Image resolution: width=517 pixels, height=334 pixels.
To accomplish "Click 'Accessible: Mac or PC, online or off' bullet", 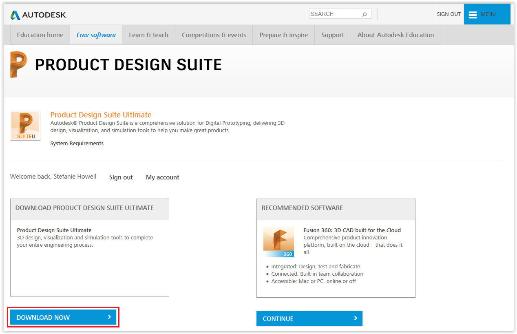I will (314, 281).
